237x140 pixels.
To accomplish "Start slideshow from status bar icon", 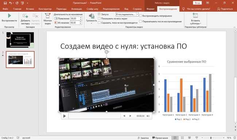I will 197,138.
